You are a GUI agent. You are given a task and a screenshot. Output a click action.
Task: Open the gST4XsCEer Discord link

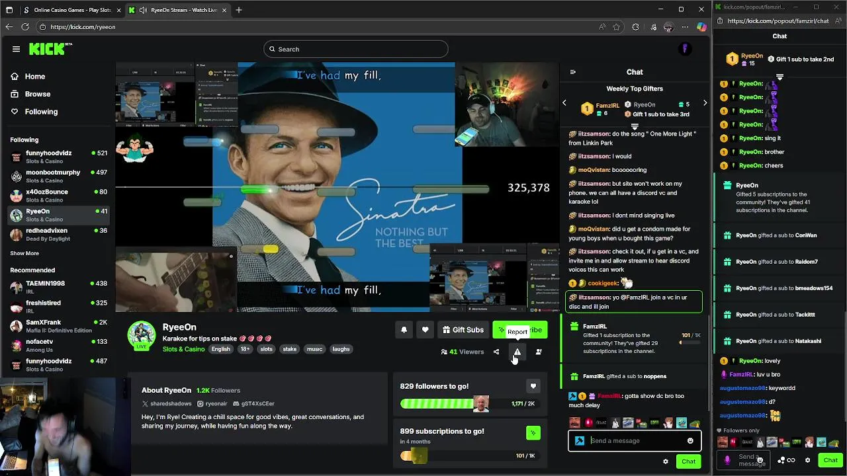click(x=253, y=403)
